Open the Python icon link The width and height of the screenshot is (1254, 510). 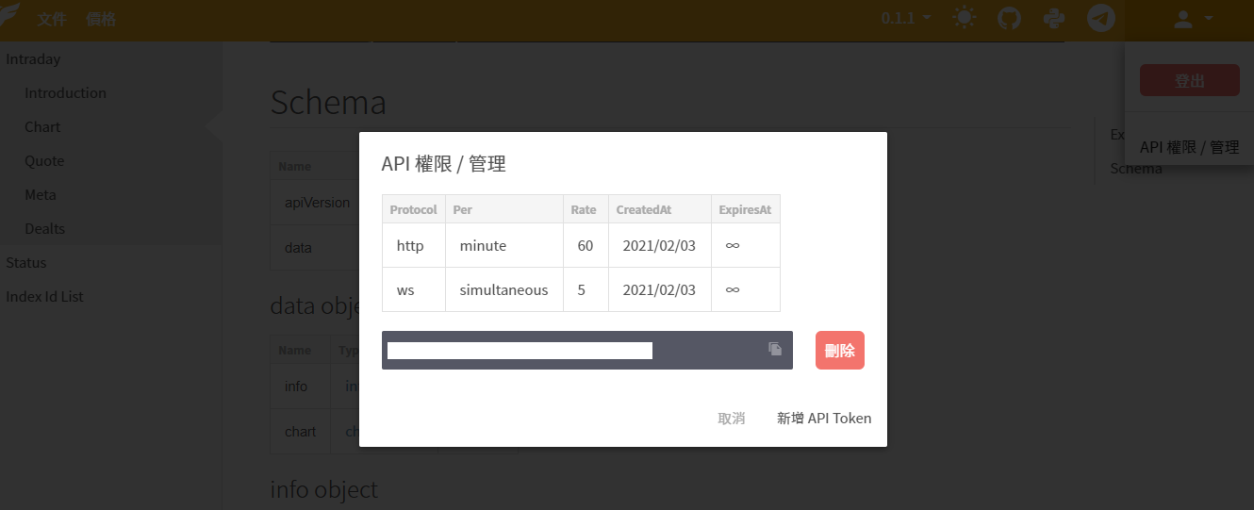tap(1055, 18)
